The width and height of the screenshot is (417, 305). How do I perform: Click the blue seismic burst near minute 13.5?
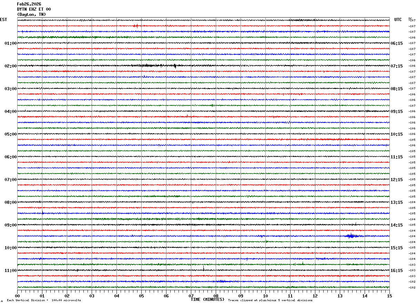point(352,236)
